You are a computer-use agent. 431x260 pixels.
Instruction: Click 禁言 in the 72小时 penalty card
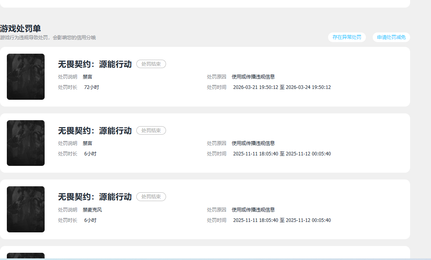[87, 77]
